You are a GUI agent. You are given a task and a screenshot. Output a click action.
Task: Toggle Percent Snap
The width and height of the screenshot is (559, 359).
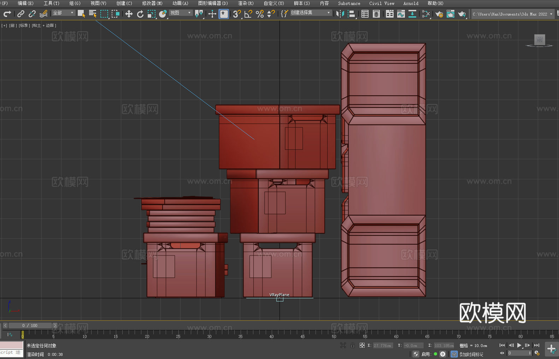click(260, 14)
